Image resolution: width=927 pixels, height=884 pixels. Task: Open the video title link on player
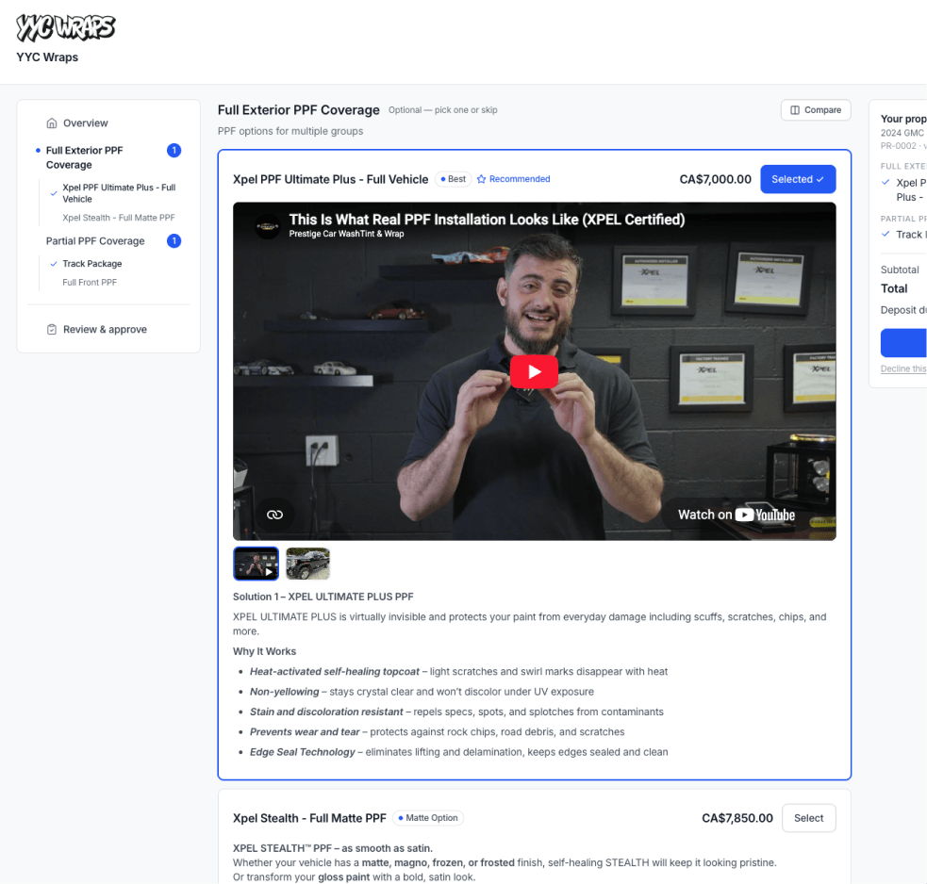coord(487,220)
